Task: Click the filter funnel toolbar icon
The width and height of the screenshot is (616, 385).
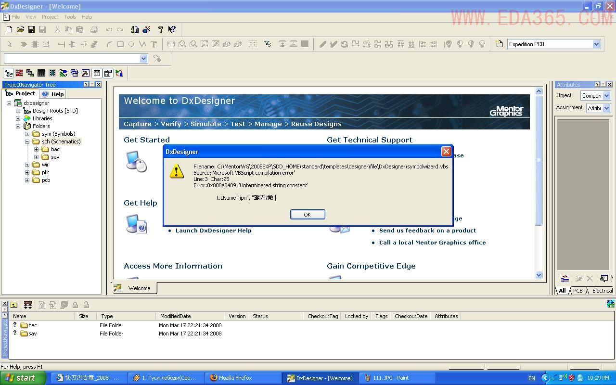Action: (268, 44)
